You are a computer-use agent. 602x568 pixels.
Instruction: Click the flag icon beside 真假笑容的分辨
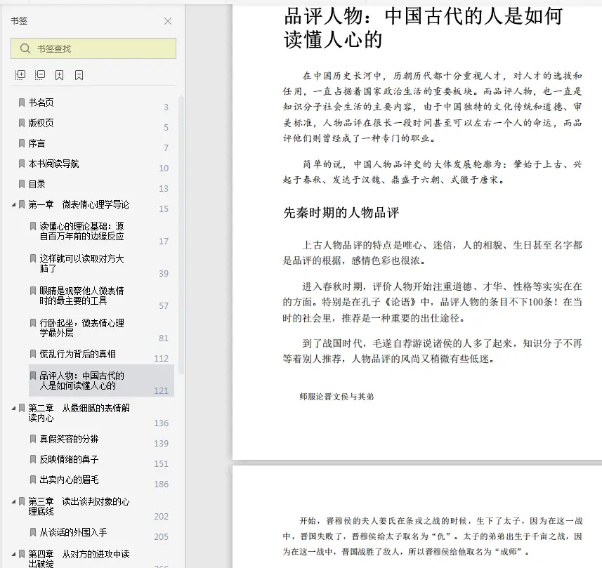[x=33, y=439]
